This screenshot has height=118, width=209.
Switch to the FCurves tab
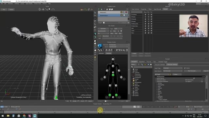149,62
